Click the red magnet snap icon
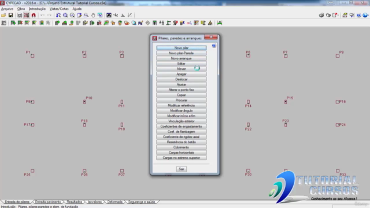370x208 pixels. click(x=34, y=15)
